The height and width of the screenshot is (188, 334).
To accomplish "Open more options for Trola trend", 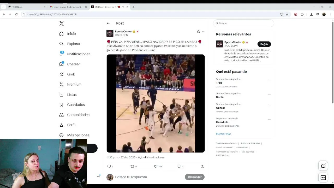I will pos(269,80).
